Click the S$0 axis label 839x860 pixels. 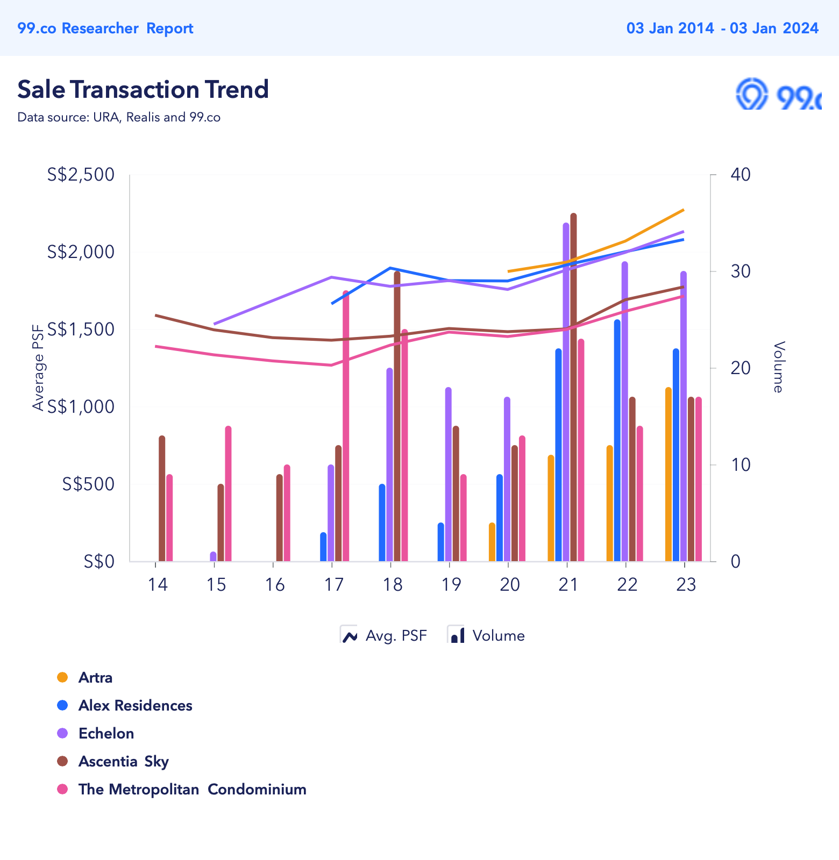coord(99,562)
